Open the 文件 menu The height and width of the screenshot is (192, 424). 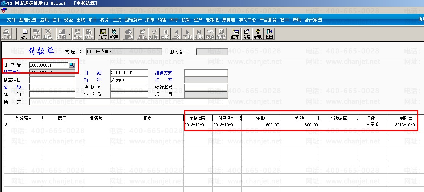point(11,20)
